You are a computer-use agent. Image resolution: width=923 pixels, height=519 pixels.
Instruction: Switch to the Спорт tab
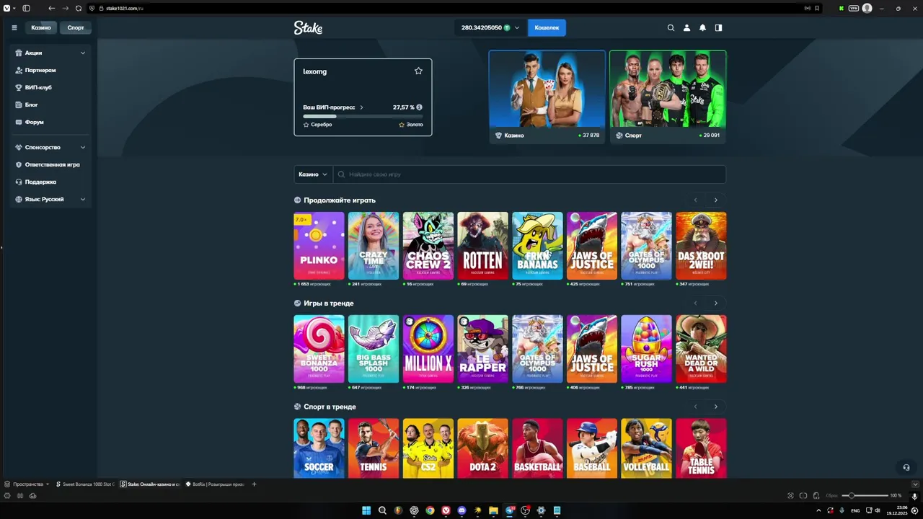[x=76, y=27]
